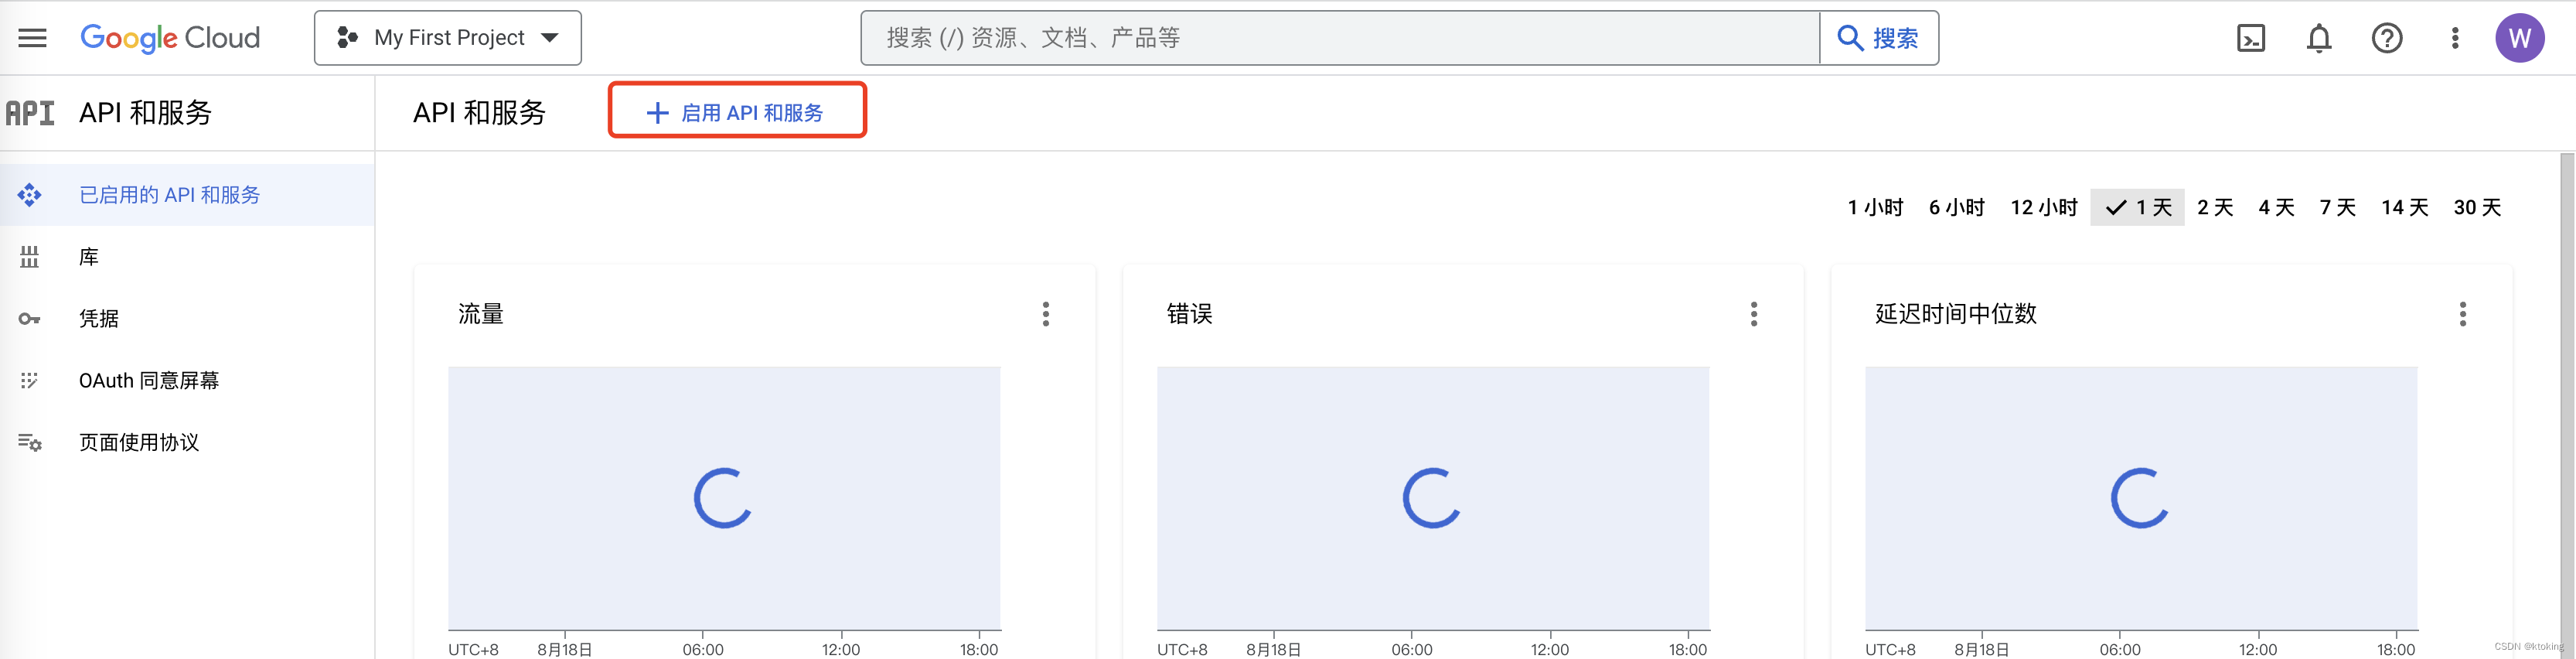The width and height of the screenshot is (2576, 659).
Task: Open 延迟时间中位数 chart options menu
Action: pyautogui.click(x=2463, y=314)
